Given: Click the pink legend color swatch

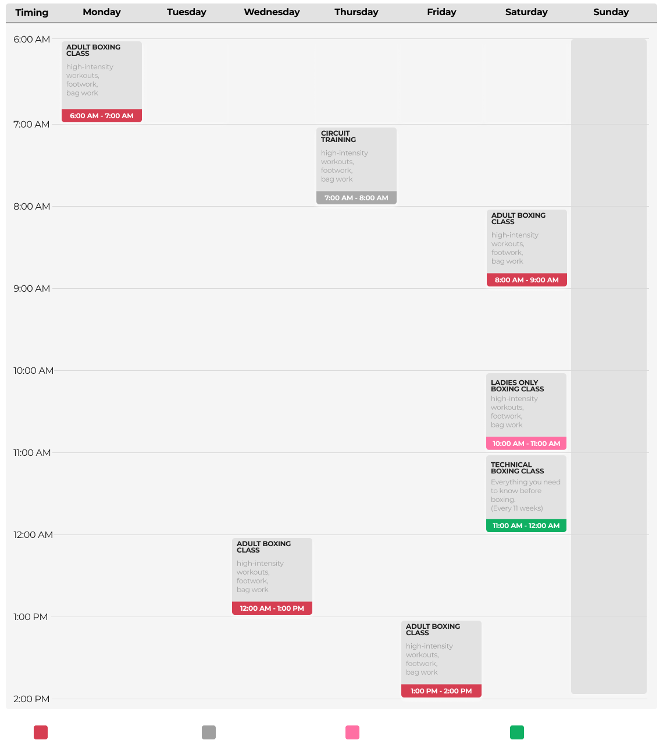Looking at the screenshot, I should tap(352, 732).
